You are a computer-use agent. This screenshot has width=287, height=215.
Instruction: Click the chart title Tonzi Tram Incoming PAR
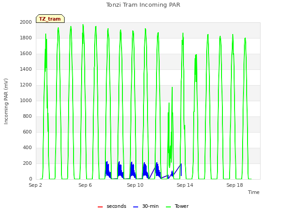(143, 5)
